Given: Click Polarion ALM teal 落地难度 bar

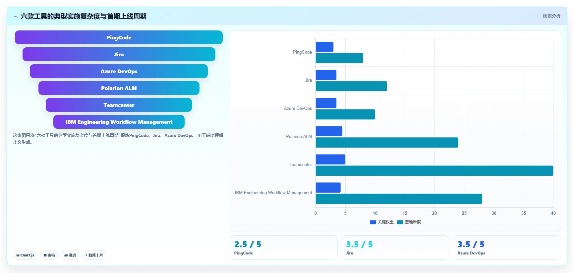Looking at the screenshot, I should (387, 142).
